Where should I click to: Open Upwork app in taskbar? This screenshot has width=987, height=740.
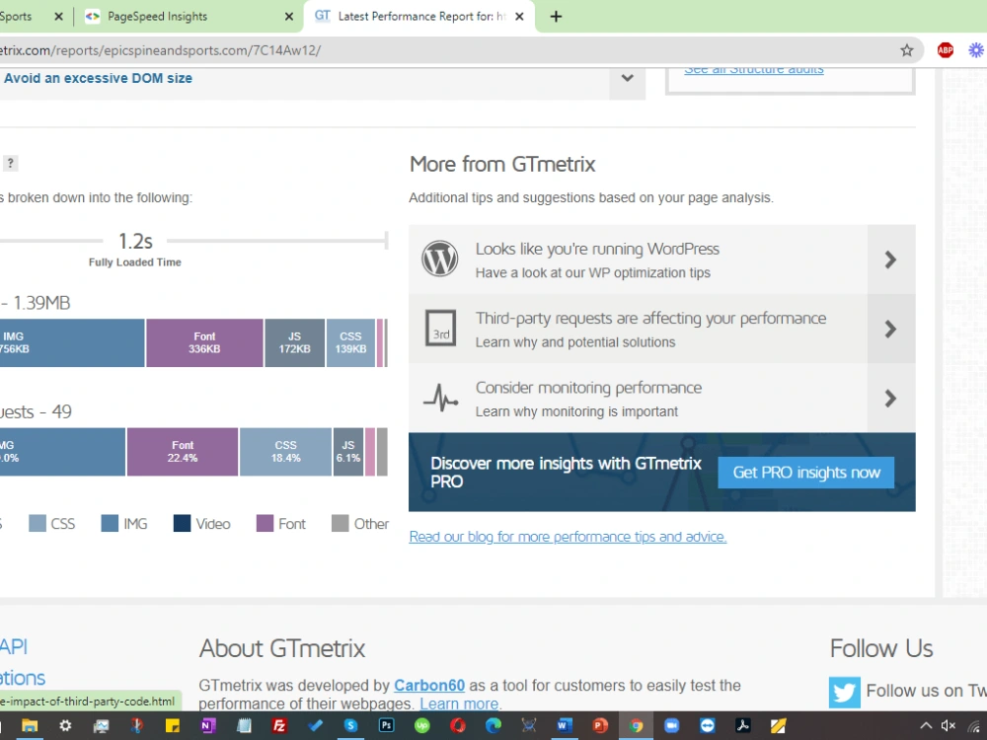tap(421, 725)
